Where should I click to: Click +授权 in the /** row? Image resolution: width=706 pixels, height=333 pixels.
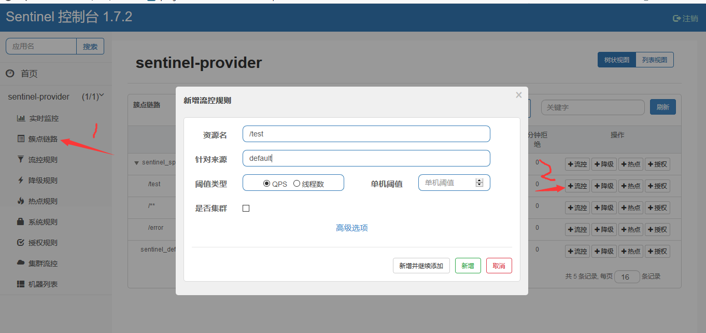(658, 208)
